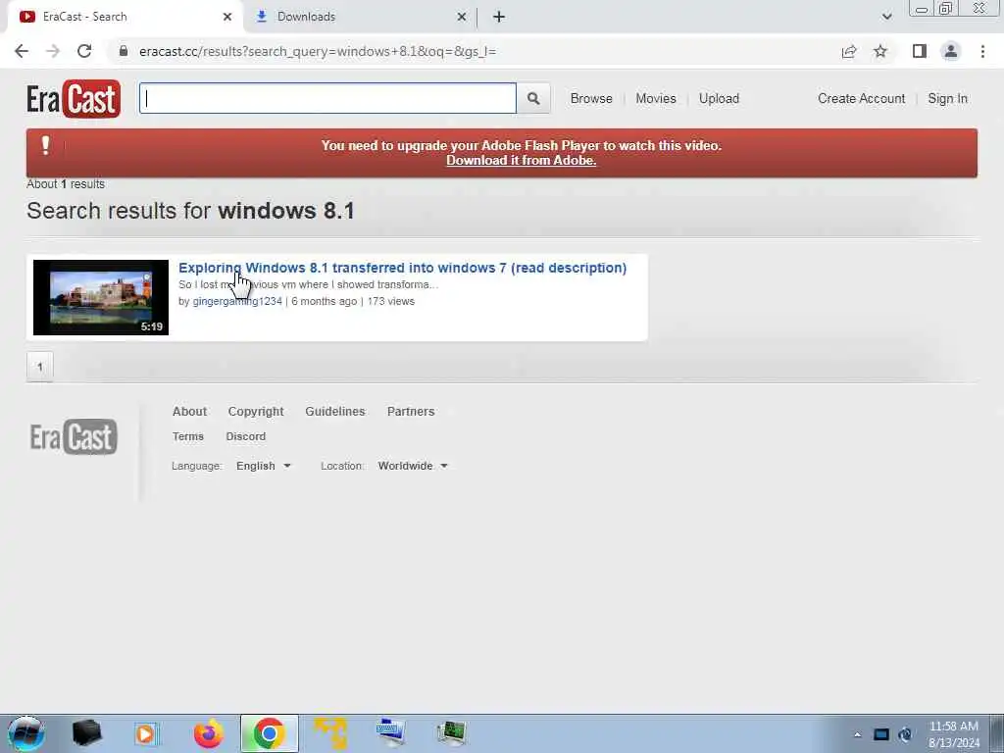Open the browser side panel icon

tap(920, 51)
